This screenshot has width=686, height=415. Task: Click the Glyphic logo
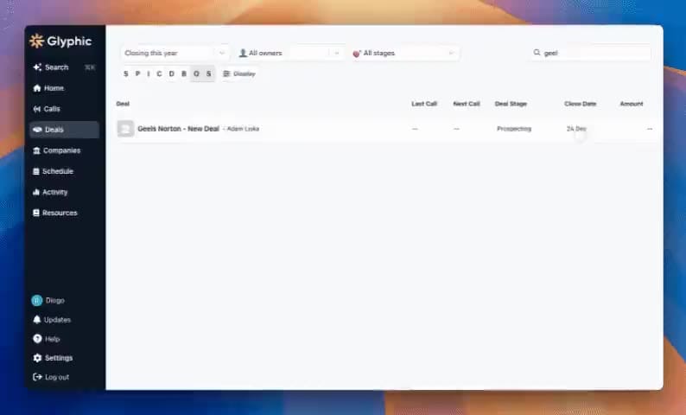tap(60, 41)
